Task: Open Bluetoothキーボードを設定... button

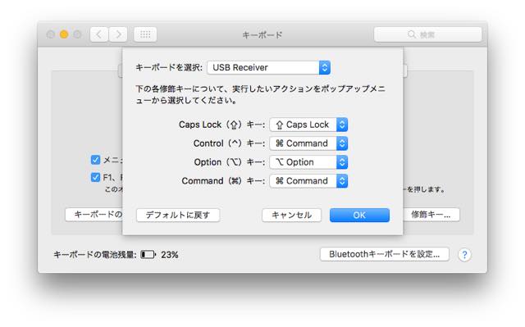Action: [385, 254]
